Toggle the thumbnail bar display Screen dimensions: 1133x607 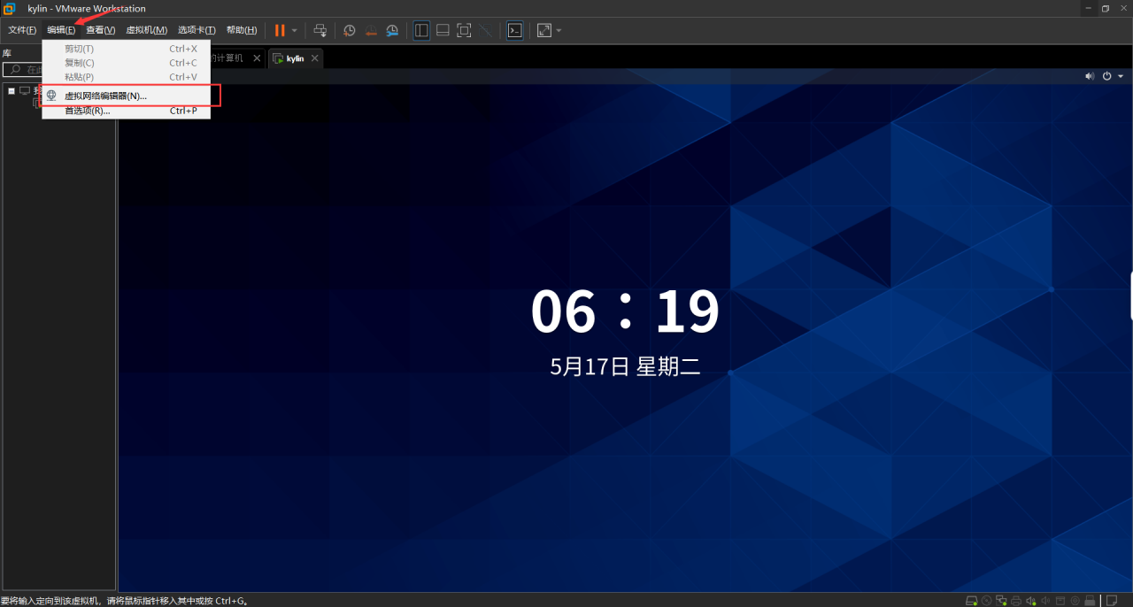pos(442,30)
